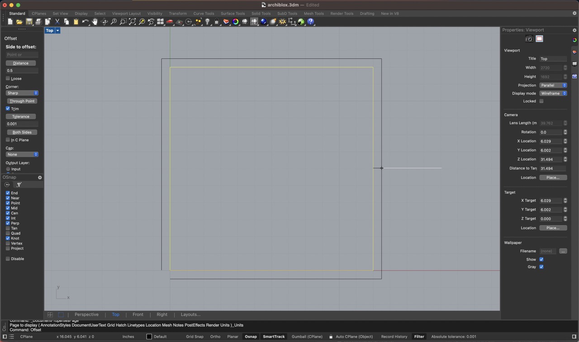
Task: Select the Rotate View tool
Action: (x=104, y=22)
